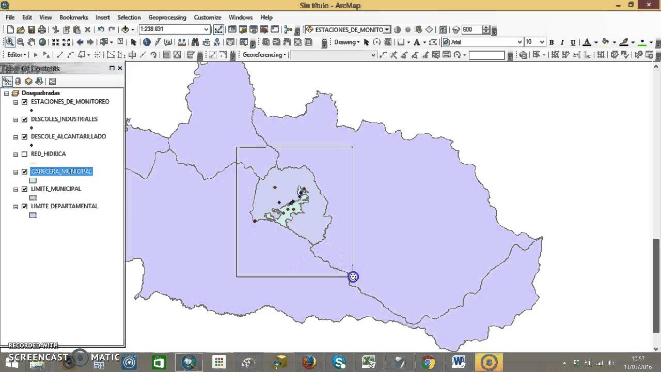Click the CABECERA_MUNICIPAL symbol swatch
Image resolution: width=661 pixels, height=372 pixels.
click(33, 180)
